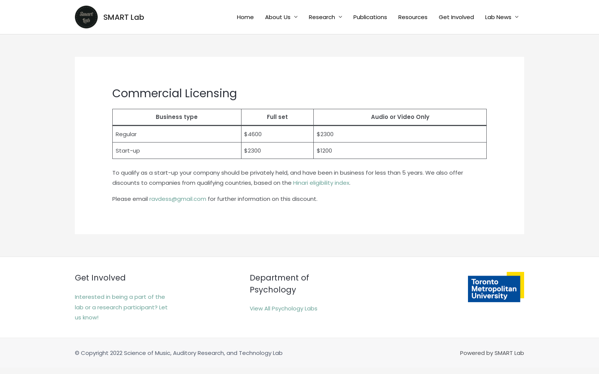Select the $1200 price cell
This screenshot has width=599, height=374.
(400, 151)
